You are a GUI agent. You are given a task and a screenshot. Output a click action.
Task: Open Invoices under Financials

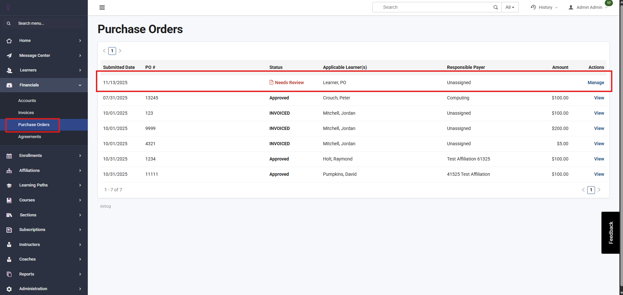pos(26,113)
